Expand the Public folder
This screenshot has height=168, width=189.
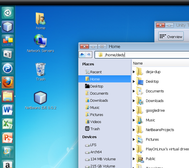[134, 159]
